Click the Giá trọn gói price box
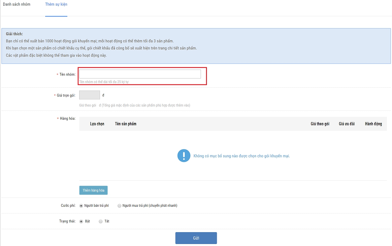 click(x=89, y=95)
